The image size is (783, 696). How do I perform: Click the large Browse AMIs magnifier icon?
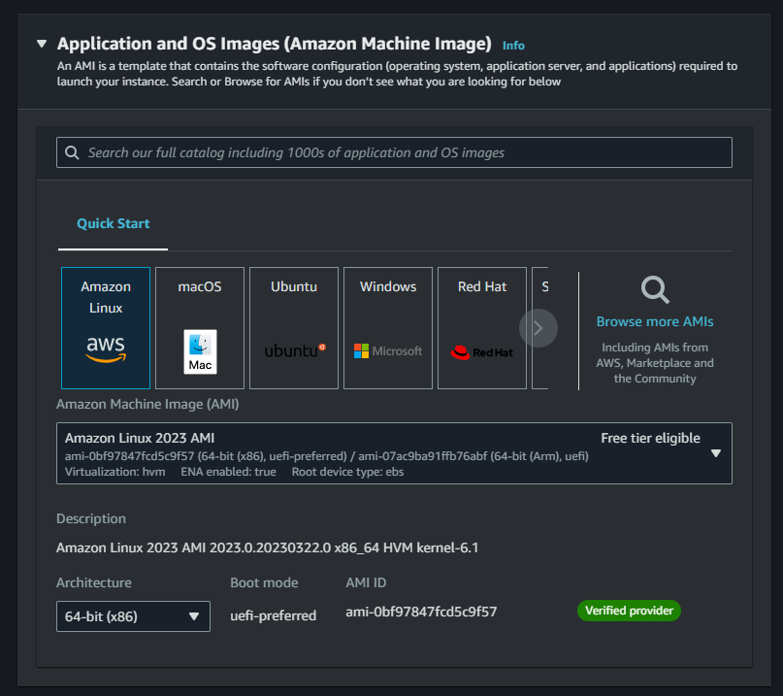655,290
